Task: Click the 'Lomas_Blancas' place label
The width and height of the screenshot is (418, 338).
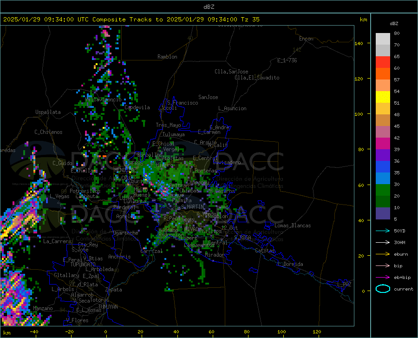Action: point(293,225)
